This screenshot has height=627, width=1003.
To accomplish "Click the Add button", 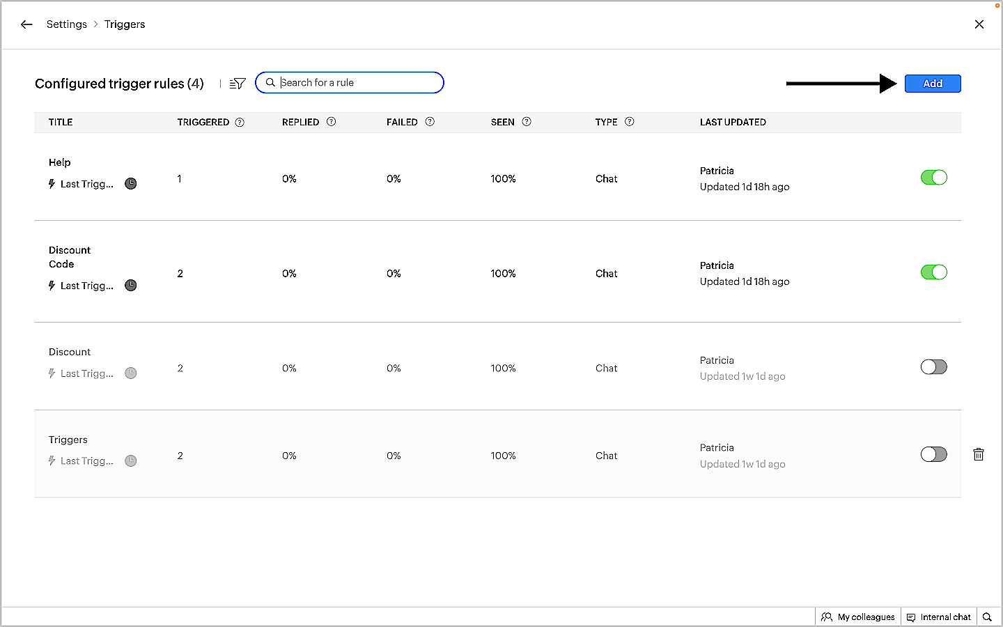I will [933, 84].
